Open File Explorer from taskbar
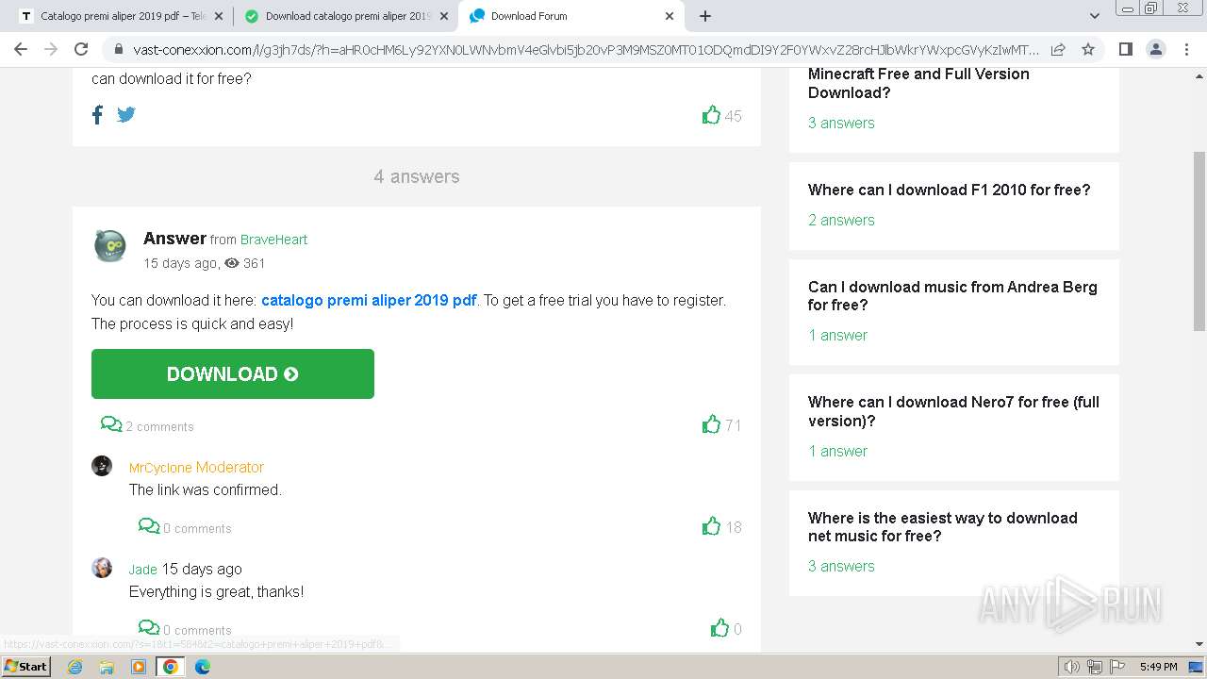Screen dimensions: 1207x679 [x=107, y=667]
